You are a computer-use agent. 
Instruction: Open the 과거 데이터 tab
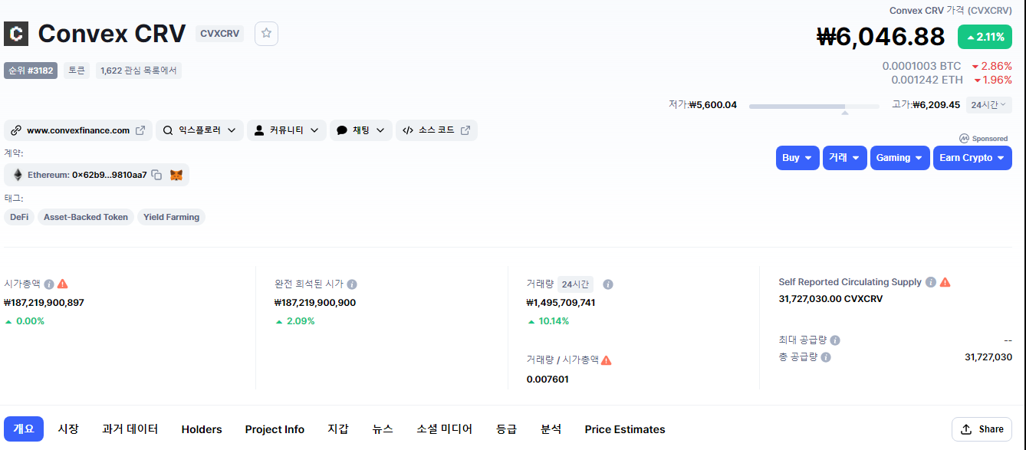(130, 429)
